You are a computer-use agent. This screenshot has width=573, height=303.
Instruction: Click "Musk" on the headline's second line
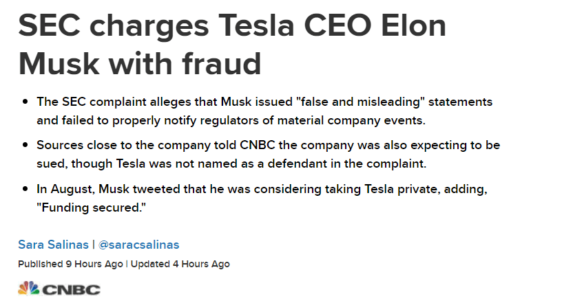[x=59, y=63]
